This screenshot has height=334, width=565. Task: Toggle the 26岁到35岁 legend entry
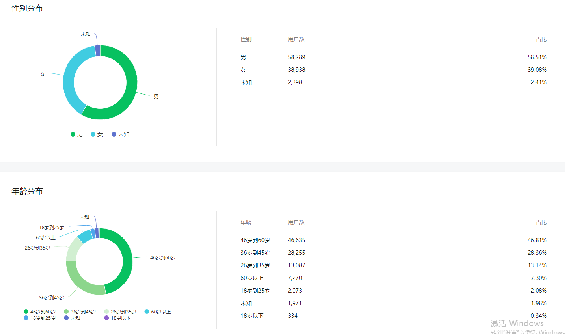120,312
